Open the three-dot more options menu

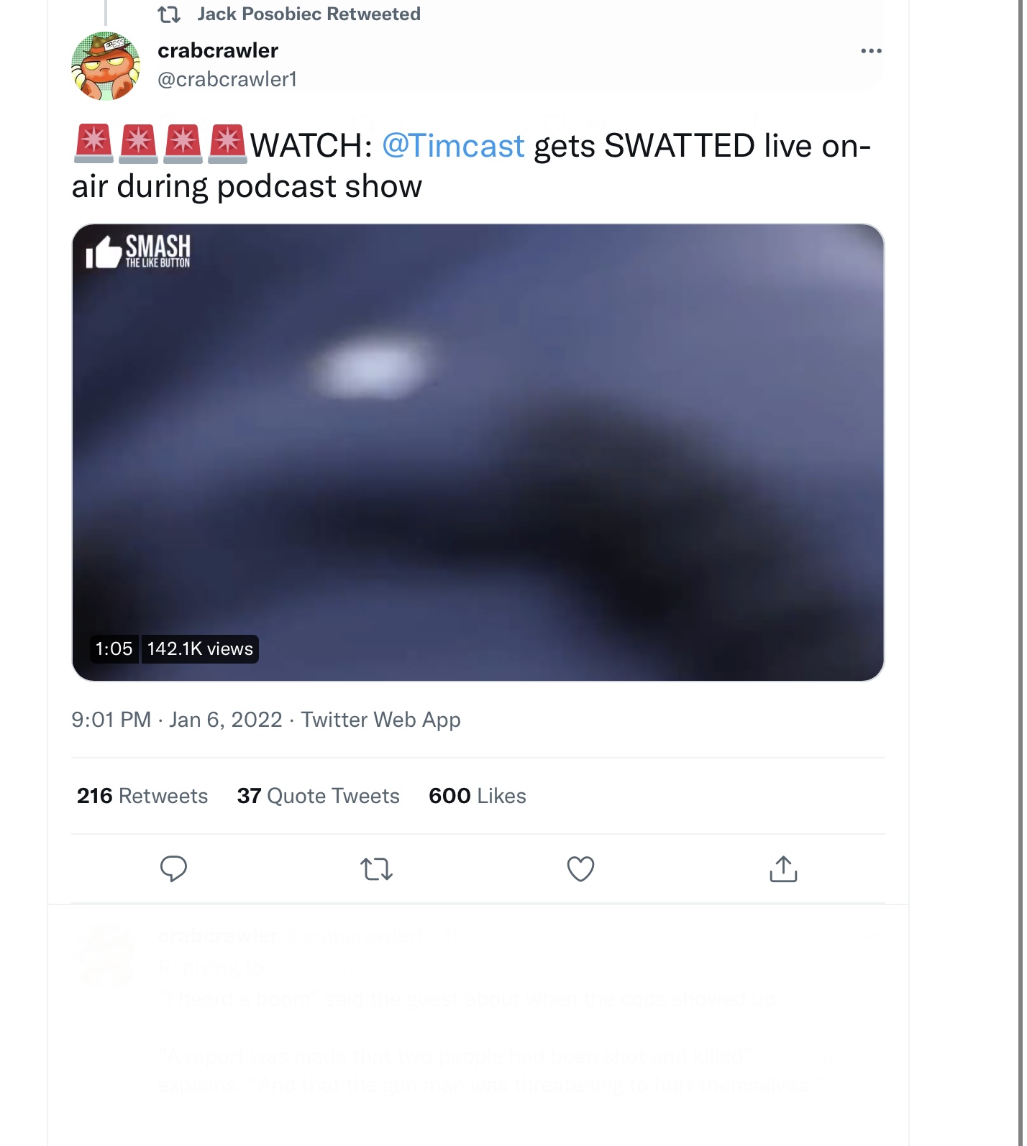pos(871,51)
